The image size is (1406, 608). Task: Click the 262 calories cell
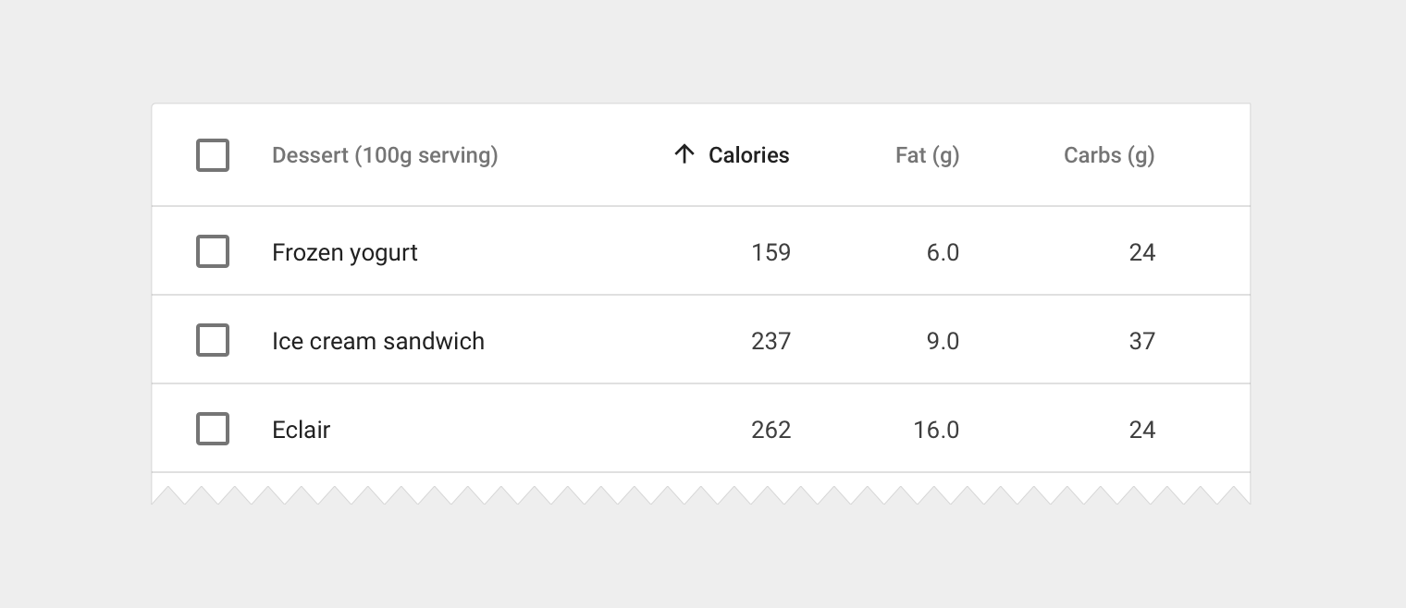point(771,430)
